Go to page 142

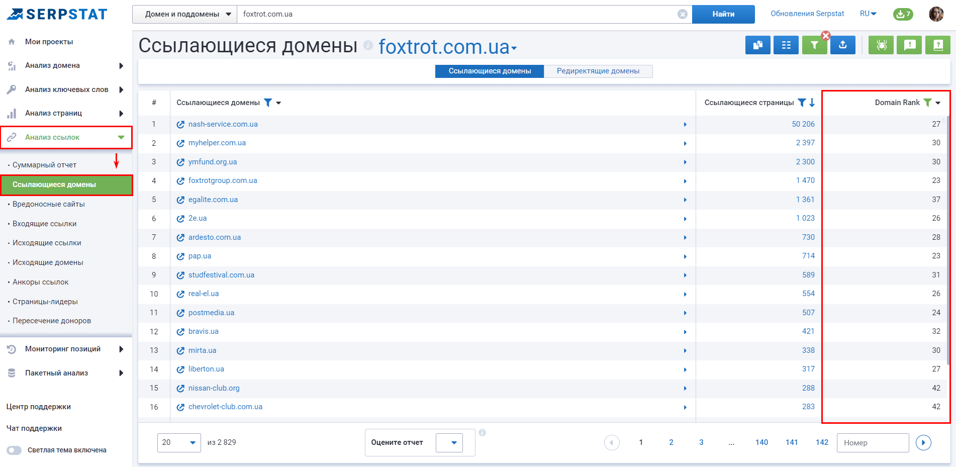(x=822, y=442)
